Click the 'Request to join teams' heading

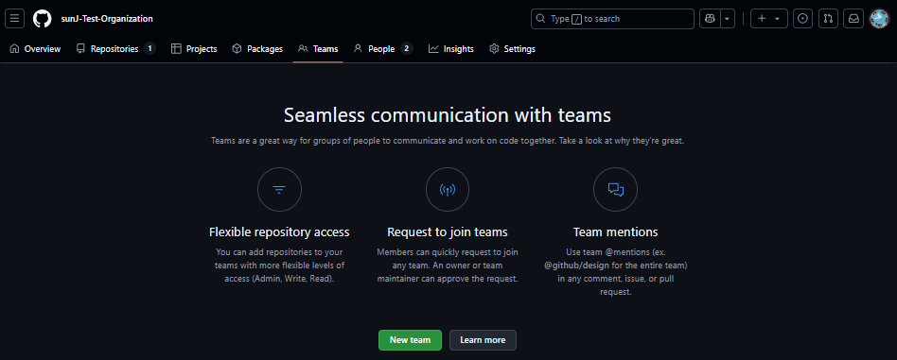[448, 232]
